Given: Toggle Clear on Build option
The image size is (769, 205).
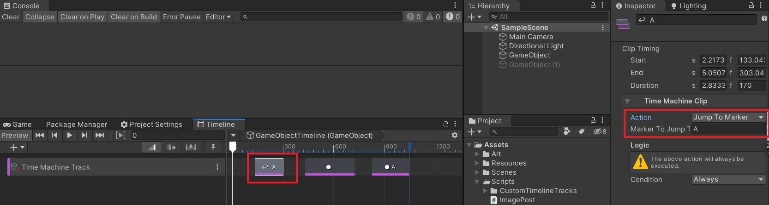Looking at the screenshot, I should pyautogui.click(x=134, y=17).
